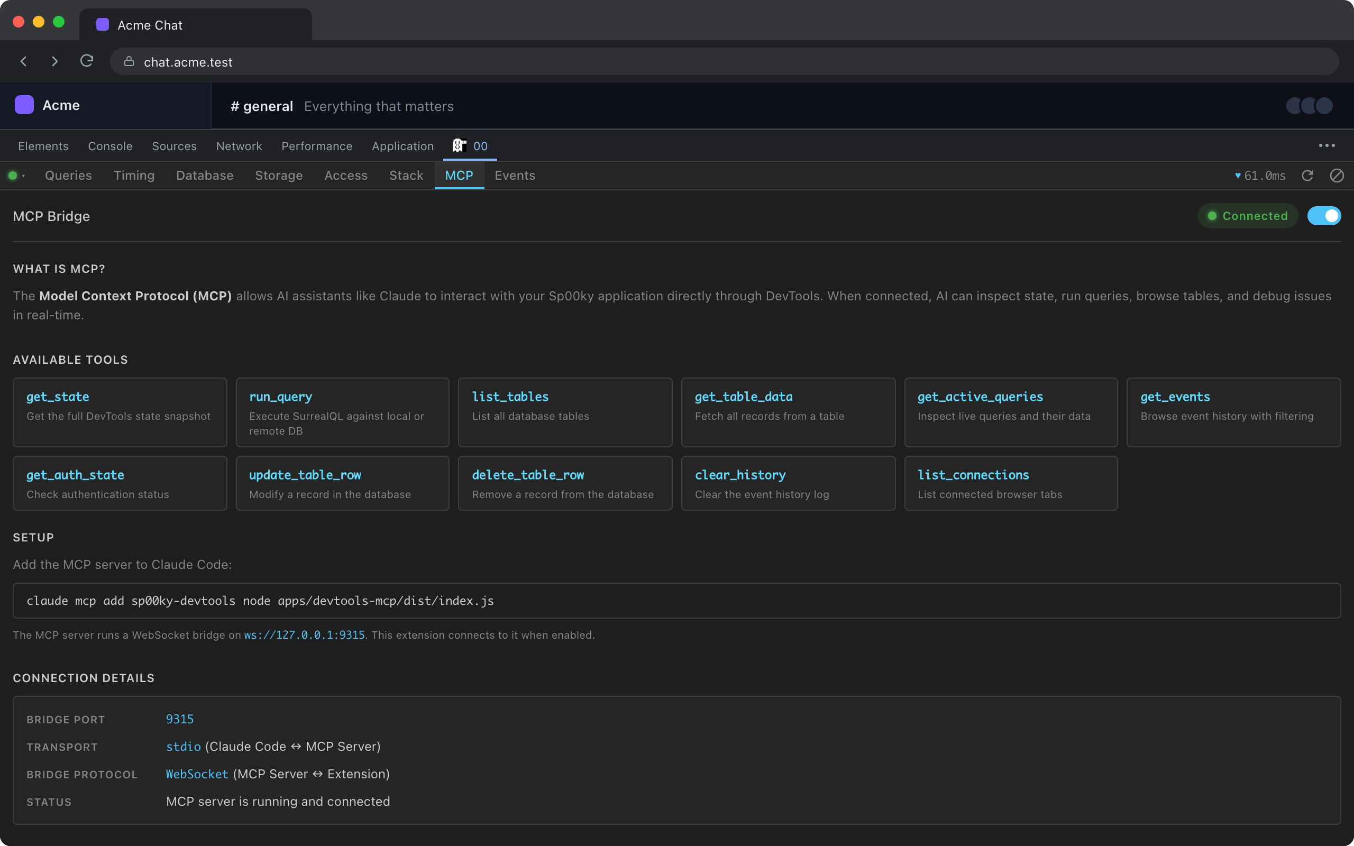The width and height of the screenshot is (1354, 846).
Task: Select the list_connections tool card
Action: pyautogui.click(x=1011, y=483)
